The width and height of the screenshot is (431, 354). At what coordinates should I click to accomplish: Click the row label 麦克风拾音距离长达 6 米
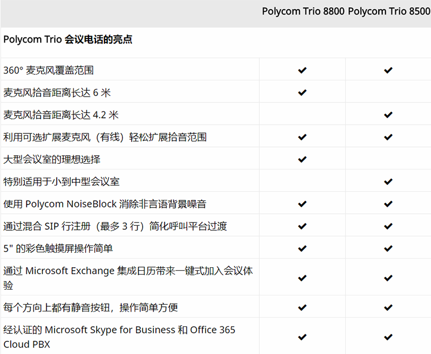(57, 93)
